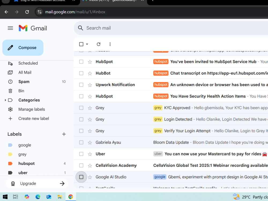Select the Grey KYC Approved email checkbox
The image size is (268, 201).
(x=81, y=108)
